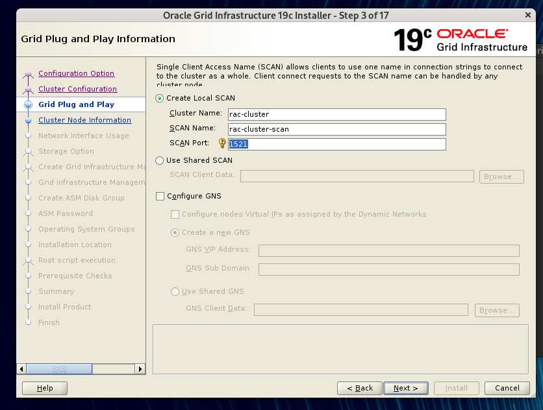
Task: Click the Install button
Action: point(457,388)
